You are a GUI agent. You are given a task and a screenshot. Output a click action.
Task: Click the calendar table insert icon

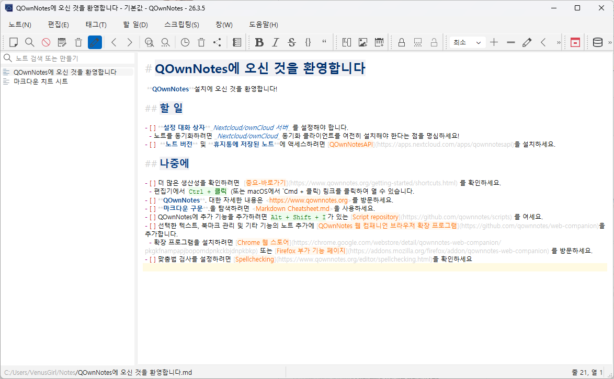(379, 42)
